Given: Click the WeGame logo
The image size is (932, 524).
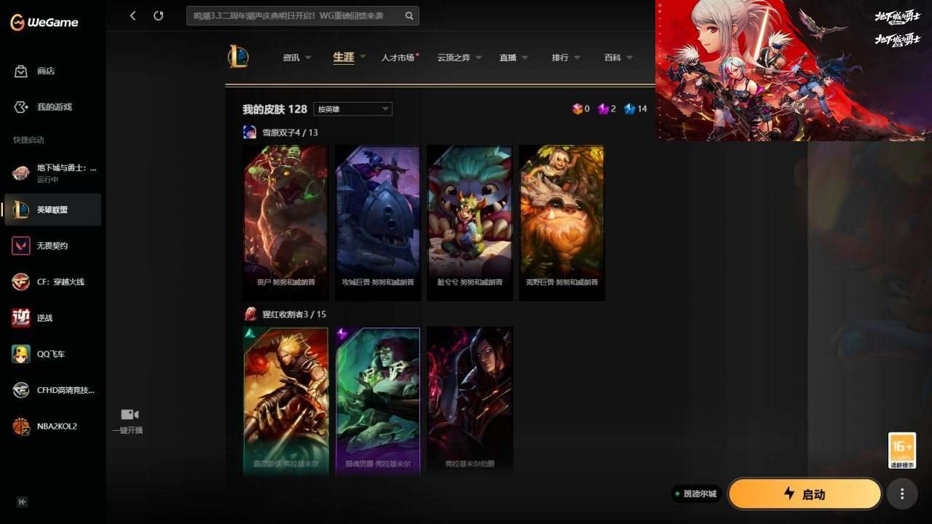Looking at the screenshot, I should pos(44,23).
